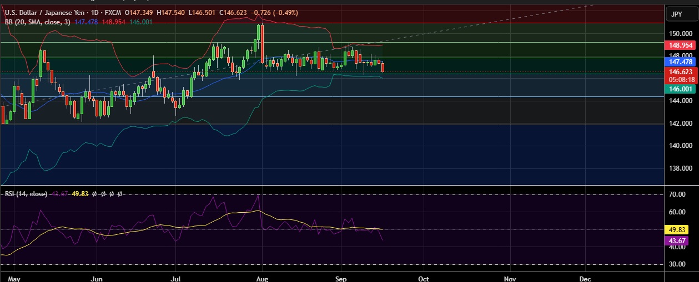Click the 1D interval label in chart header
The height and width of the screenshot is (282, 699).
click(87, 12)
